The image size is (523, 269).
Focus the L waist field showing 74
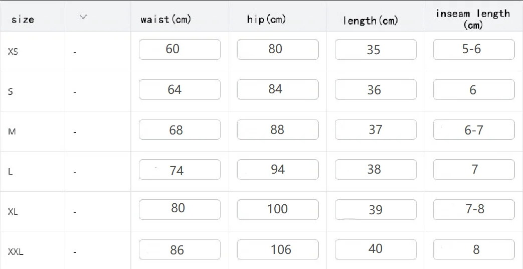[x=180, y=170]
